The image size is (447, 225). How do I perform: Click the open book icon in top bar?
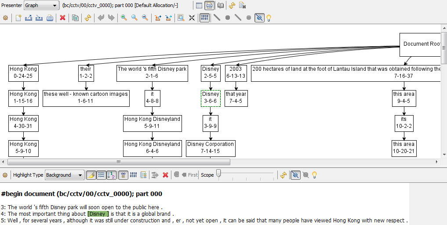click(x=221, y=5)
